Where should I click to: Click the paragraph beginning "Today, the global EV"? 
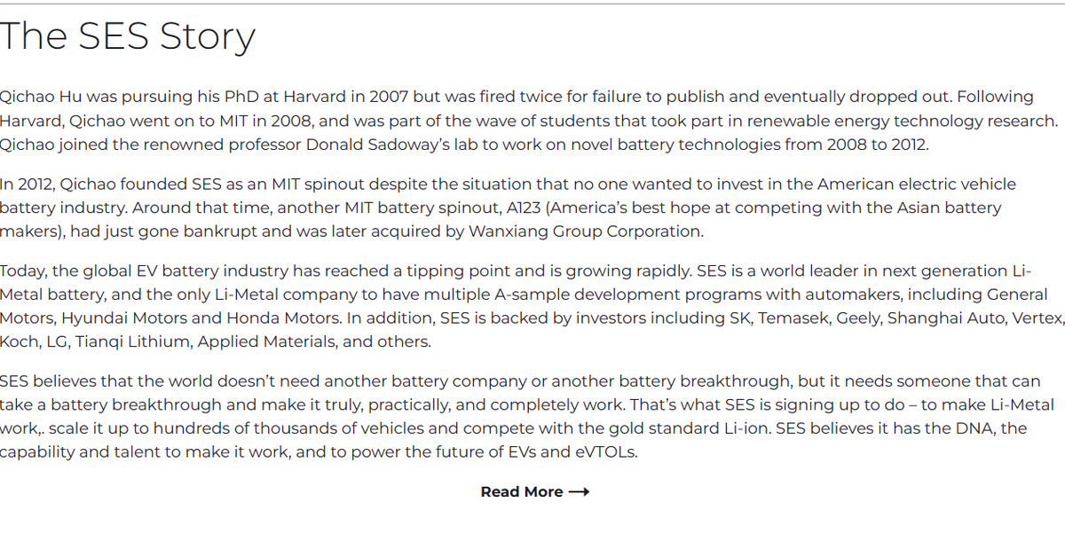pos(532,306)
